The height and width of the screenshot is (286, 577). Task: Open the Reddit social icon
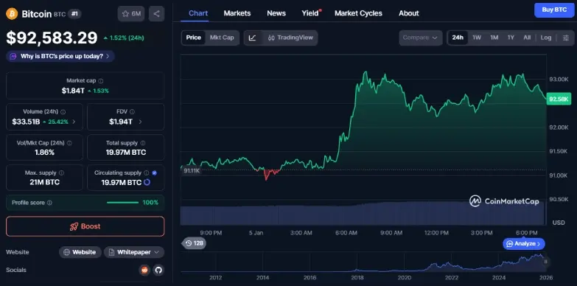pos(144,271)
